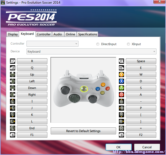Screen dimensions: 166x155
Task: Click the left stick up icon
Action: pyautogui.click(x=13, y=101)
